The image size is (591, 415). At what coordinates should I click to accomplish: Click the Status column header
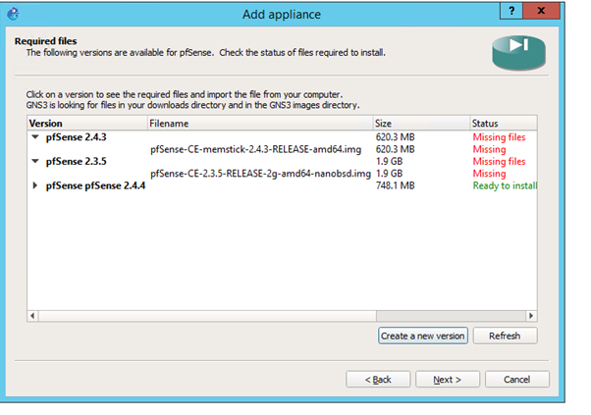click(504, 124)
